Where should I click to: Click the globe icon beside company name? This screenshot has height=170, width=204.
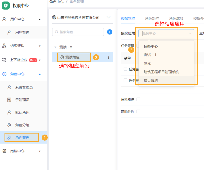54,17
